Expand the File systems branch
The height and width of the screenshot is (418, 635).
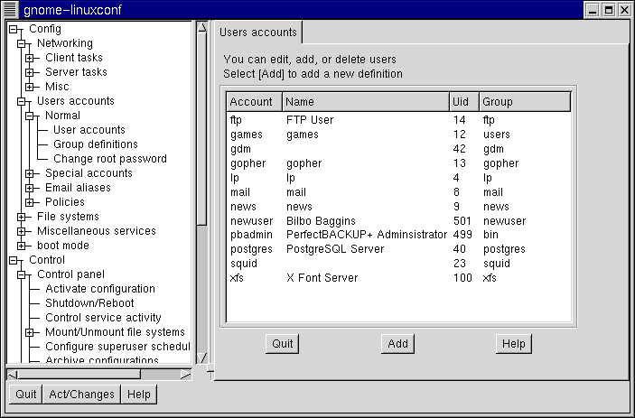[21, 217]
